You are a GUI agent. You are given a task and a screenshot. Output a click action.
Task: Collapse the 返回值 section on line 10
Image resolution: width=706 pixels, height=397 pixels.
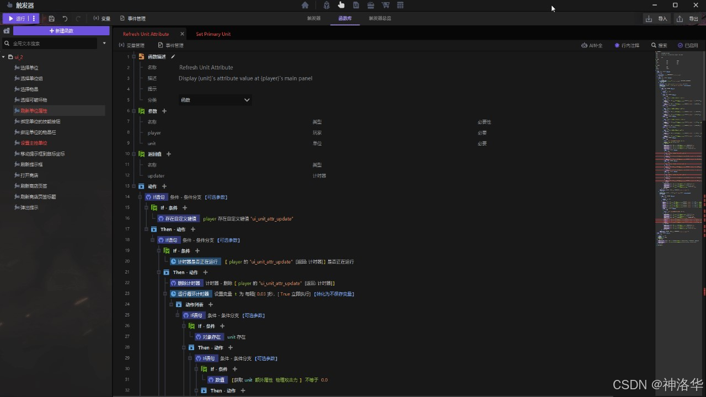[x=134, y=154]
